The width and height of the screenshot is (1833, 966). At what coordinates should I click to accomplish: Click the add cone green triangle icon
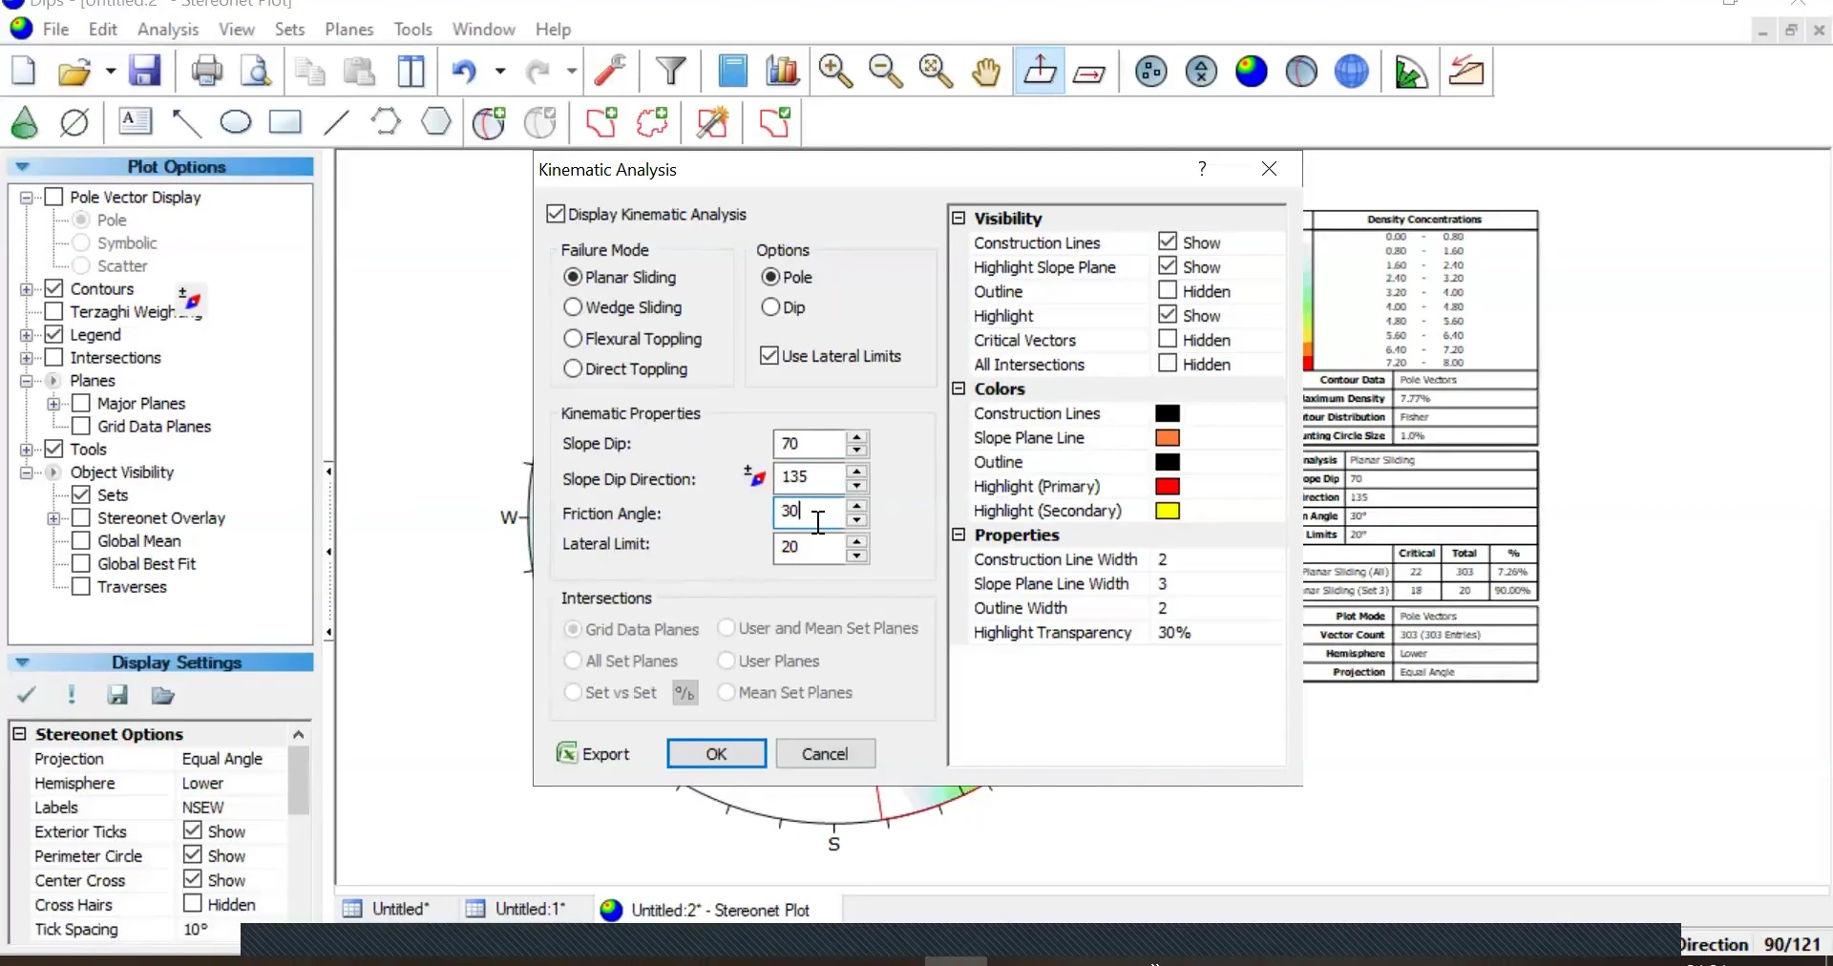point(25,122)
